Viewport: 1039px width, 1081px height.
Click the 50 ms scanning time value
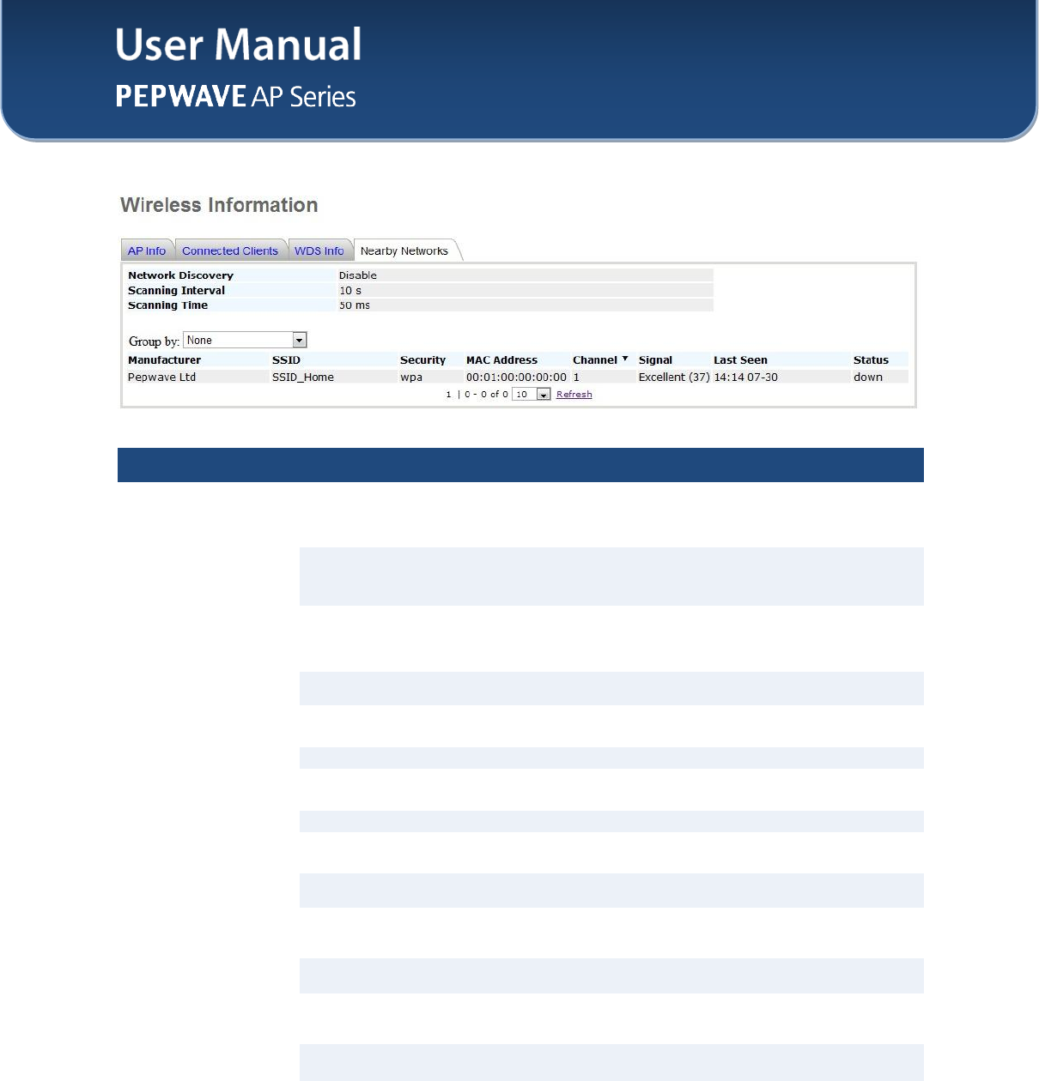[355, 305]
